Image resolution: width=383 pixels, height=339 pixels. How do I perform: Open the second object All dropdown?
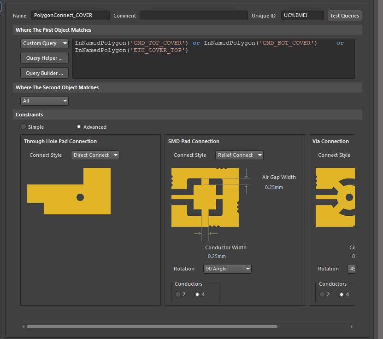pyautogui.click(x=44, y=101)
